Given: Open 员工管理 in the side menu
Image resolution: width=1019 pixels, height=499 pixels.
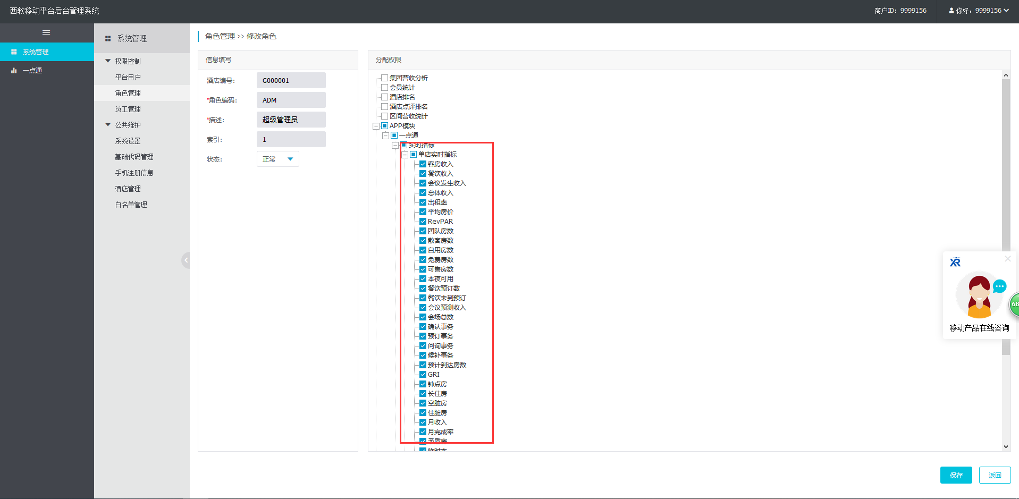Looking at the screenshot, I should [x=128, y=109].
